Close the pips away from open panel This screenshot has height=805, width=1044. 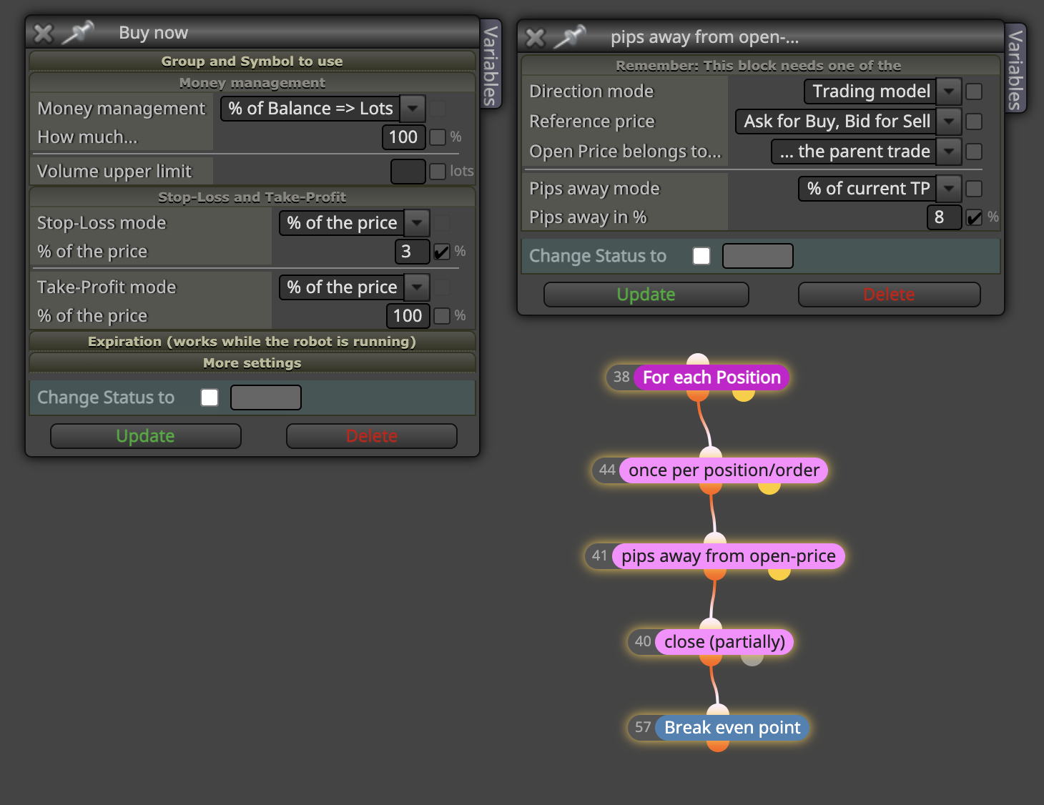(535, 37)
